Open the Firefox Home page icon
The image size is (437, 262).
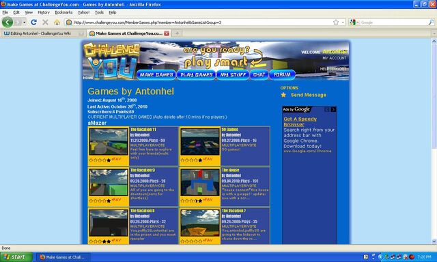point(57,23)
